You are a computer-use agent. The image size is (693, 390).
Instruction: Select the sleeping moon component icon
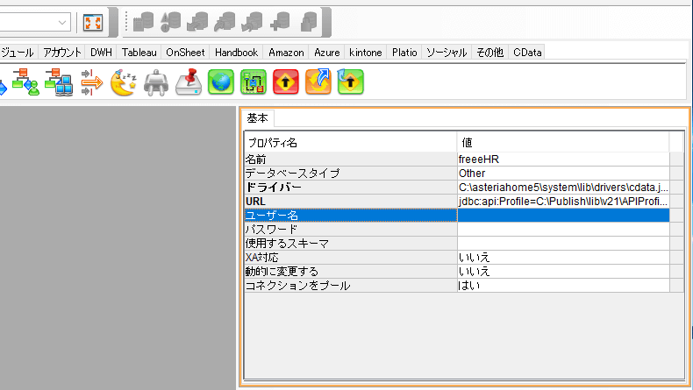click(124, 82)
